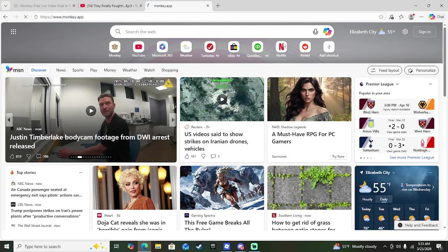This screenshot has height=252, width=448.
Task: Open Epic Games from the taskbar
Action: pos(213,246)
